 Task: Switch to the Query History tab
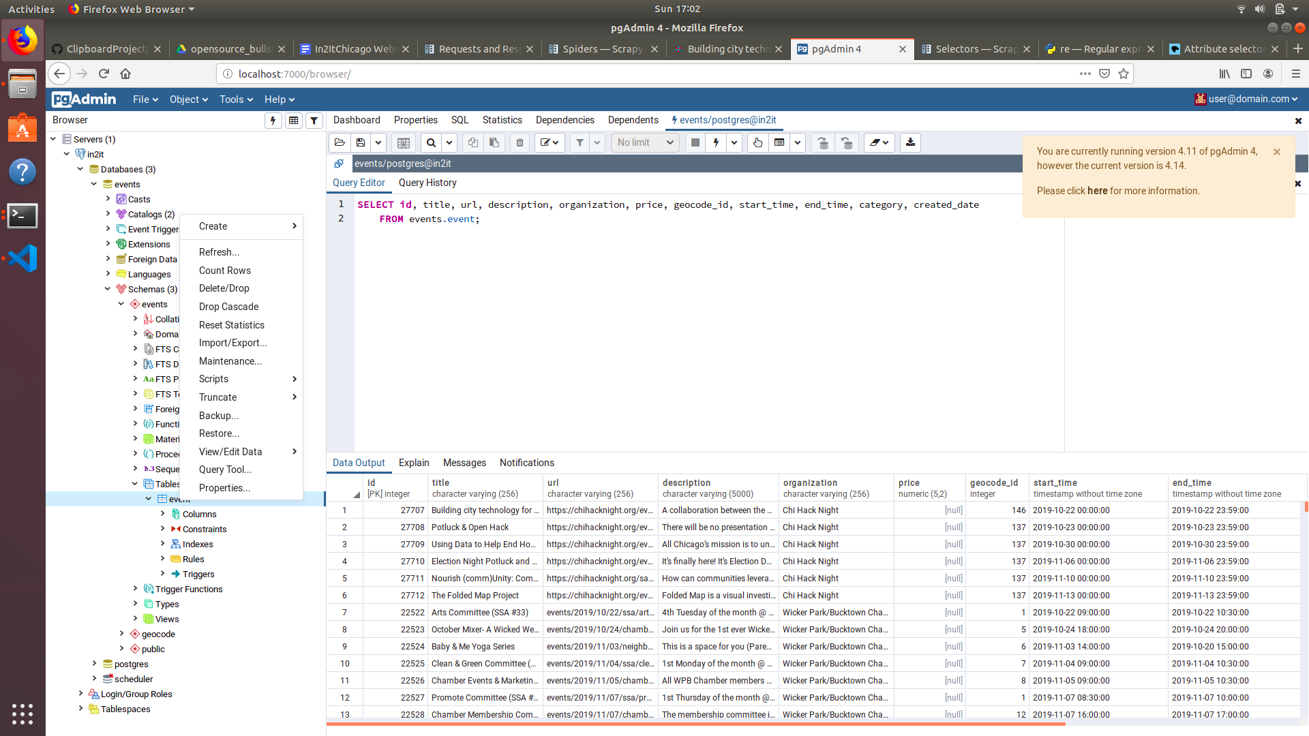pos(427,183)
